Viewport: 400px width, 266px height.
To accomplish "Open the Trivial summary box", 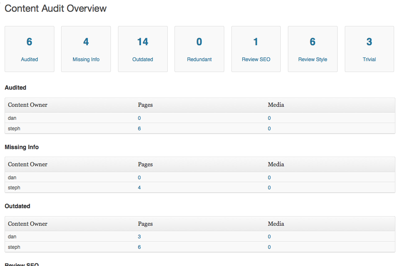I will 369,49.
